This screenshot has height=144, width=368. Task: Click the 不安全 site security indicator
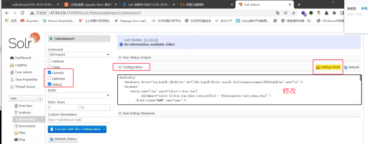click(38, 13)
